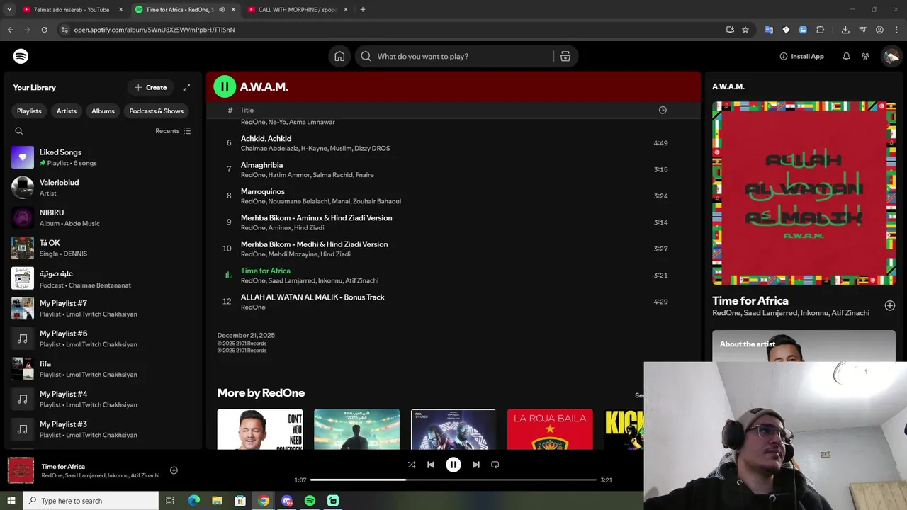This screenshot has width=907, height=510.
Task: Search in Your Library
Action: (x=19, y=131)
